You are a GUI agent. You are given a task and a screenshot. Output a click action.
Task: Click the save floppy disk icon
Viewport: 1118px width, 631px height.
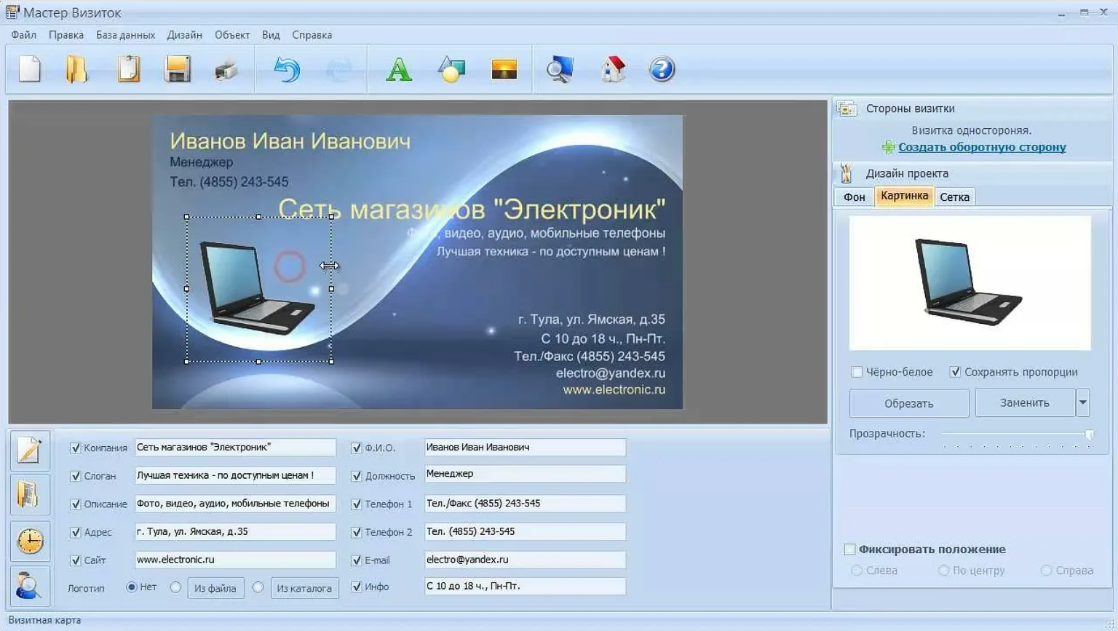coord(177,70)
